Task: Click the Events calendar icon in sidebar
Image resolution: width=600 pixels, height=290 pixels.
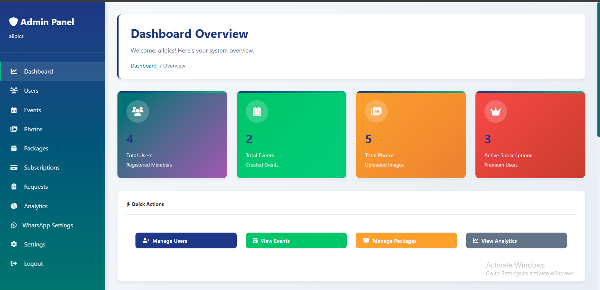Action: tap(14, 110)
